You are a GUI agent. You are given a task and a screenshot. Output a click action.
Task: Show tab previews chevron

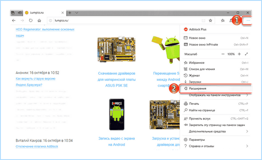[76, 13]
